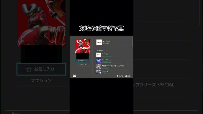This screenshot has height=114, width=203.
Task: Click the B もどる back prompt
Action: click(120, 76)
